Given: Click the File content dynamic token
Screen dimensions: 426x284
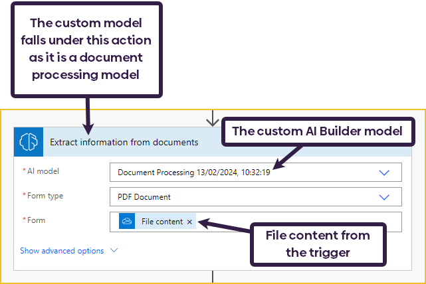Looking at the screenshot, I should (x=158, y=222).
